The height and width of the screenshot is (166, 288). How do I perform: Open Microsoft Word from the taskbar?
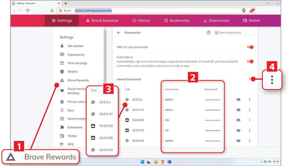[x=169, y=162]
